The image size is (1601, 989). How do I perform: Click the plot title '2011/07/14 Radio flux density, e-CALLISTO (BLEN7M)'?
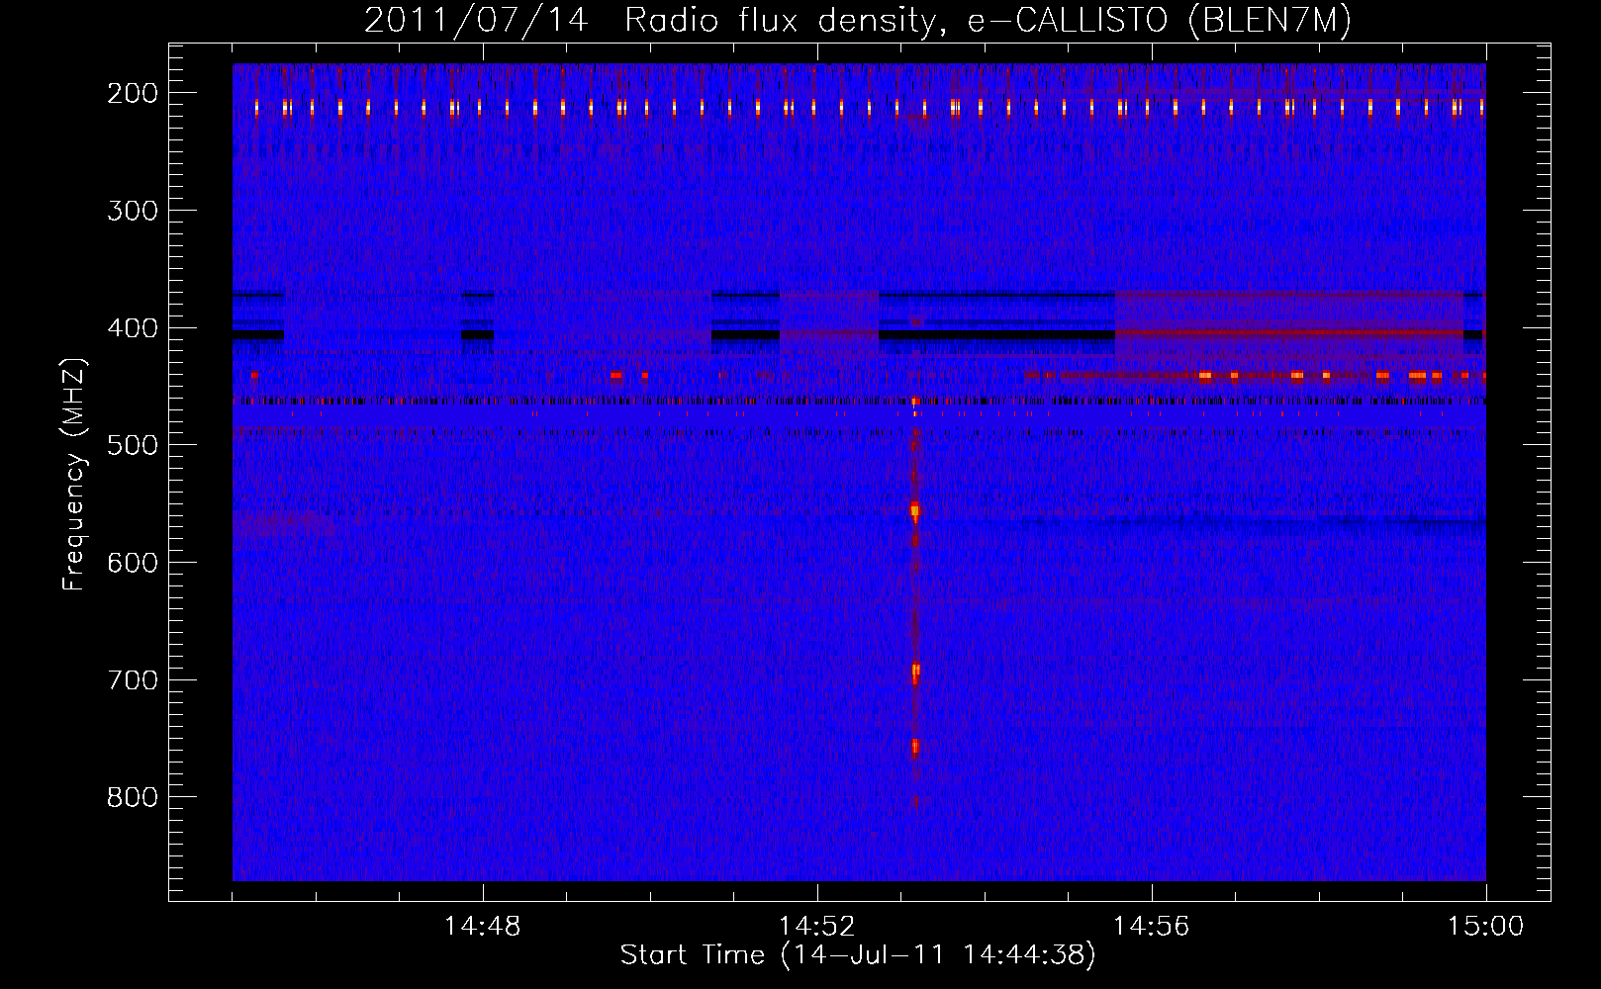[x=858, y=20]
